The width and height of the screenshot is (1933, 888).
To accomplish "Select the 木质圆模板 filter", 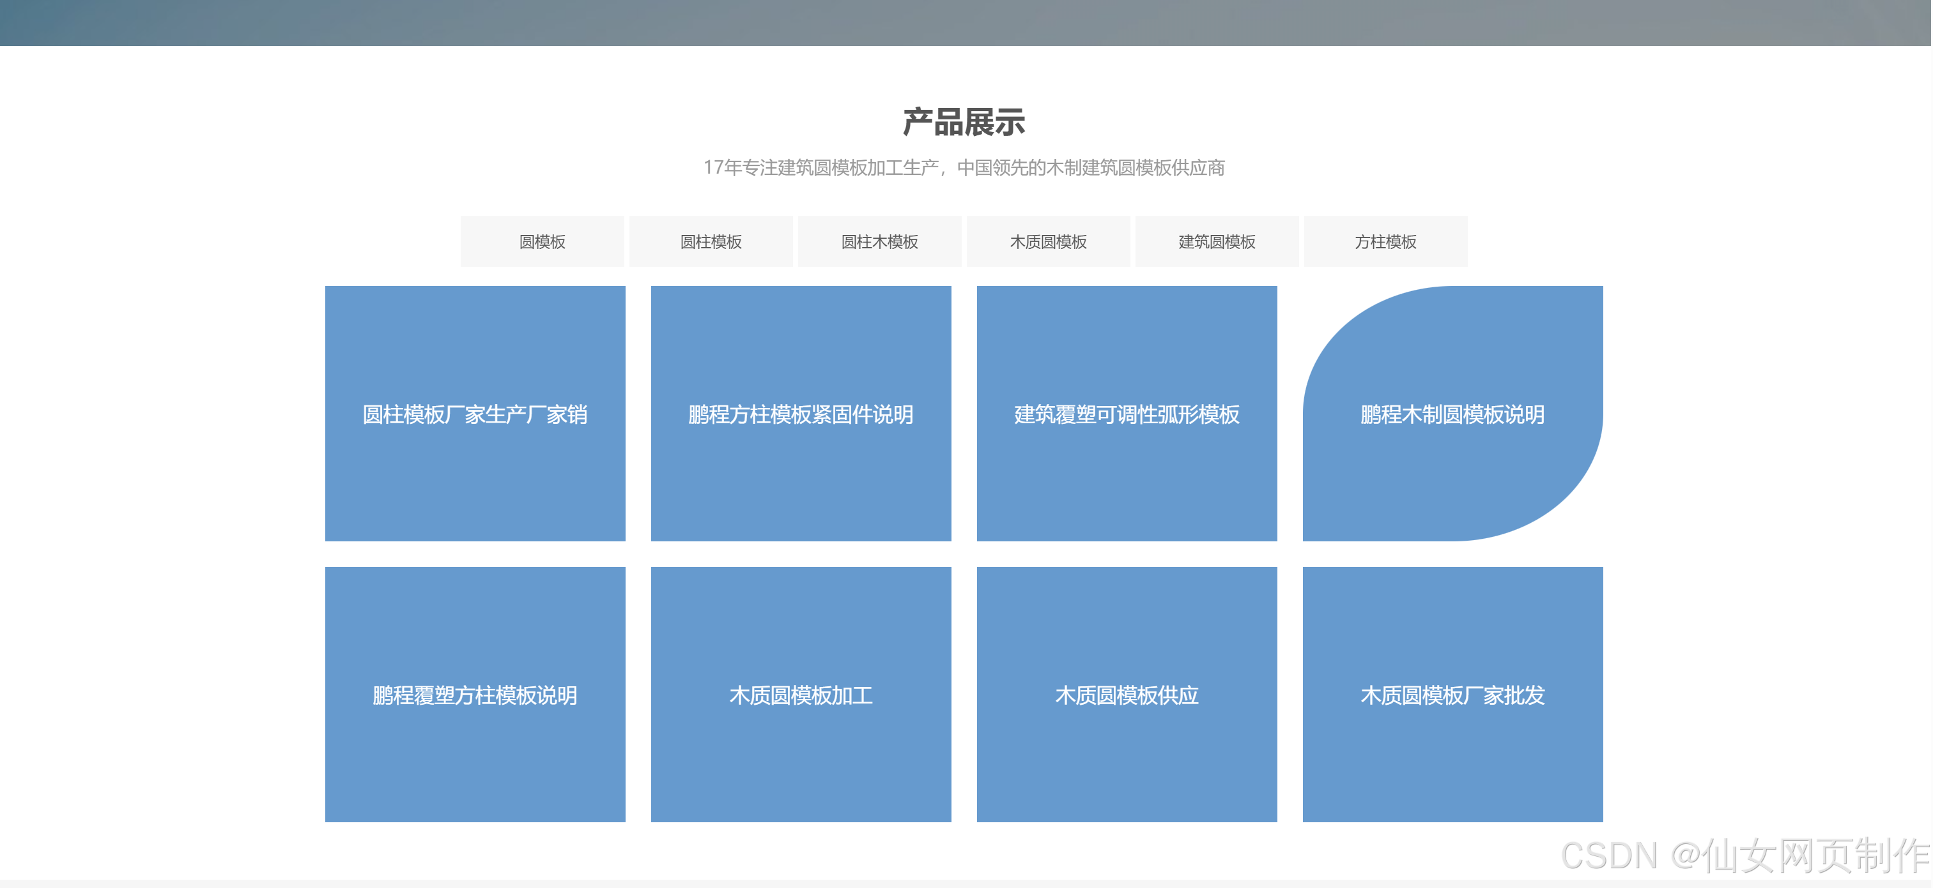I will (1048, 241).
